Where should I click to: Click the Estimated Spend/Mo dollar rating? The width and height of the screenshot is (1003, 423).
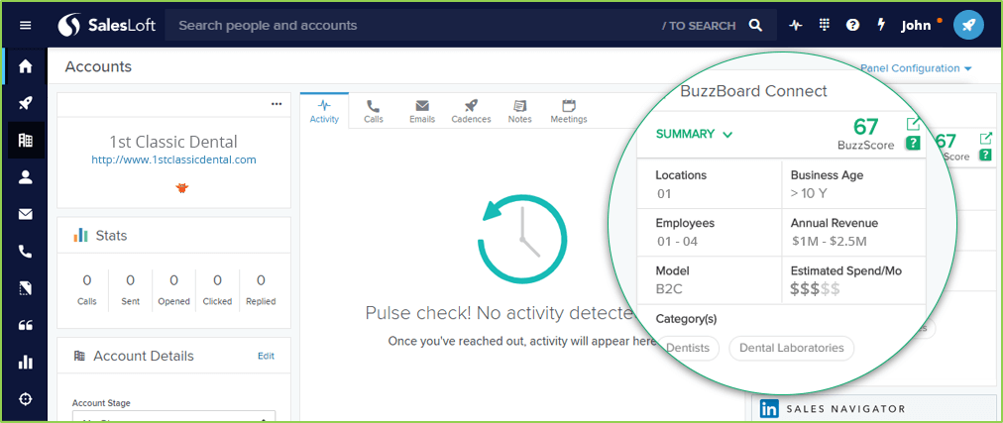(x=816, y=289)
